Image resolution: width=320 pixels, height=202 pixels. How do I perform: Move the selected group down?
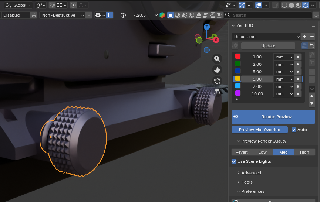click(x=312, y=103)
